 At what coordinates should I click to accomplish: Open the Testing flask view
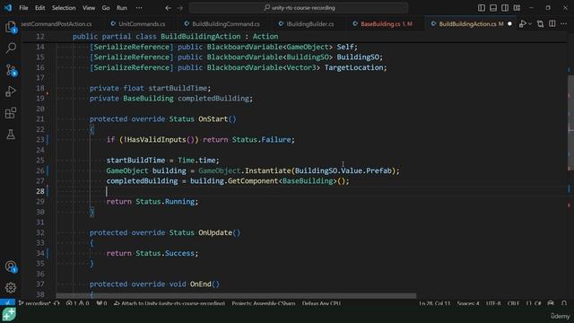coord(11,134)
